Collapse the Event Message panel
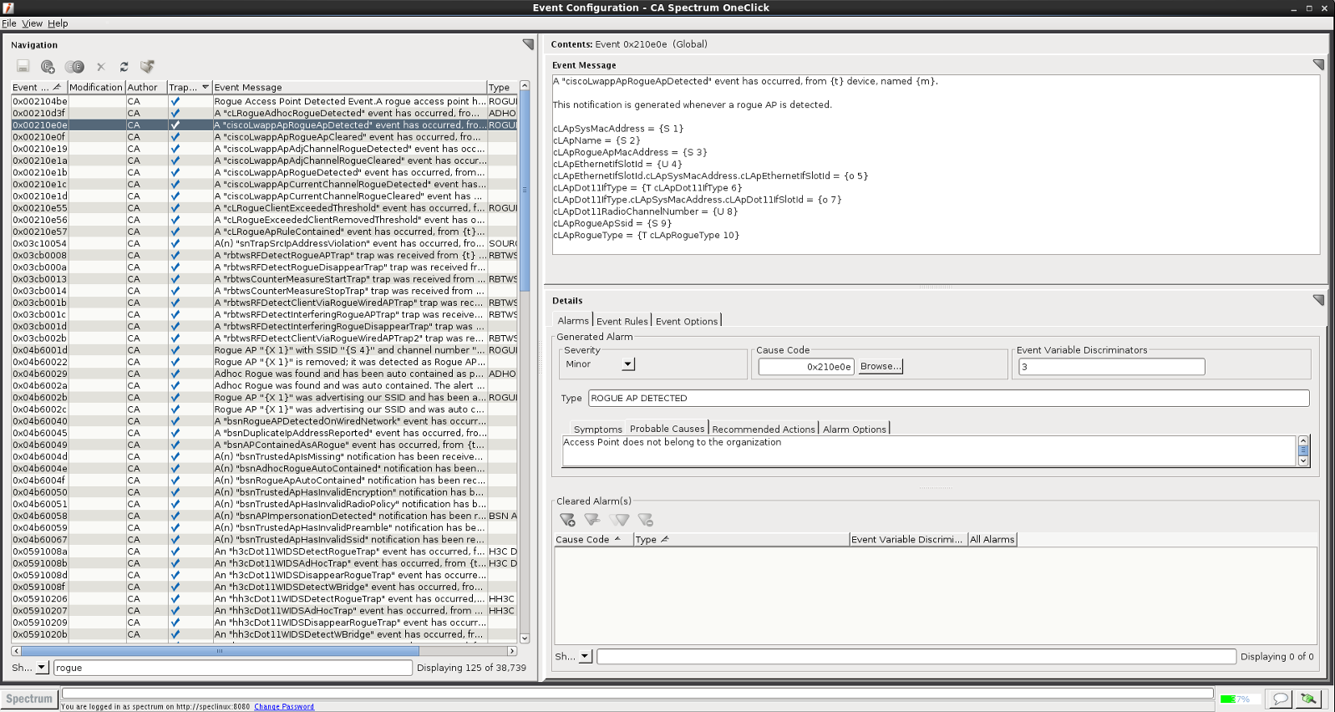This screenshot has width=1335, height=712. (1318, 64)
